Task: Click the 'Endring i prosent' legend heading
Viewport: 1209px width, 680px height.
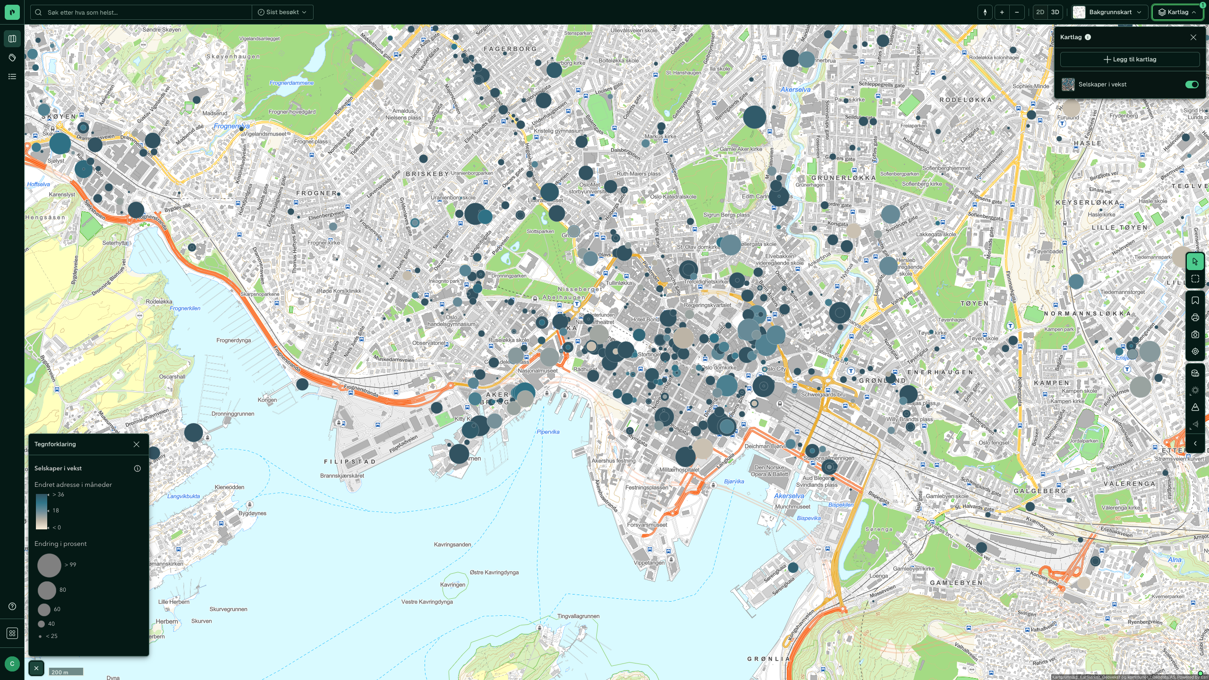Action: coord(60,544)
